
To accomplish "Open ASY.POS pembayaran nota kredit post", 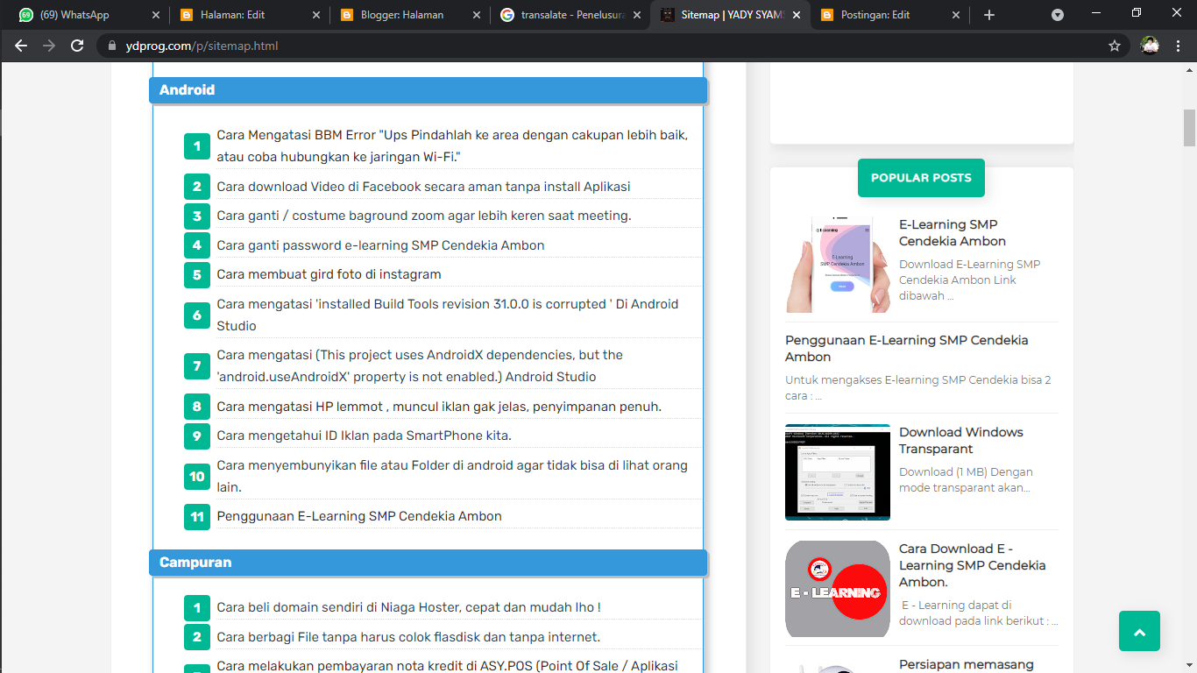I will (448, 665).
